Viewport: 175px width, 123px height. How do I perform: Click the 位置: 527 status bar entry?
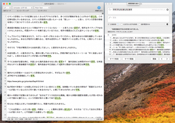(28, 119)
